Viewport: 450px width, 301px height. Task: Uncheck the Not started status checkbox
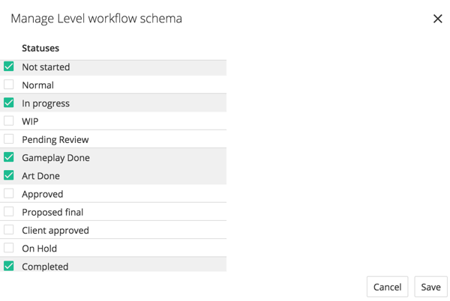(9, 67)
